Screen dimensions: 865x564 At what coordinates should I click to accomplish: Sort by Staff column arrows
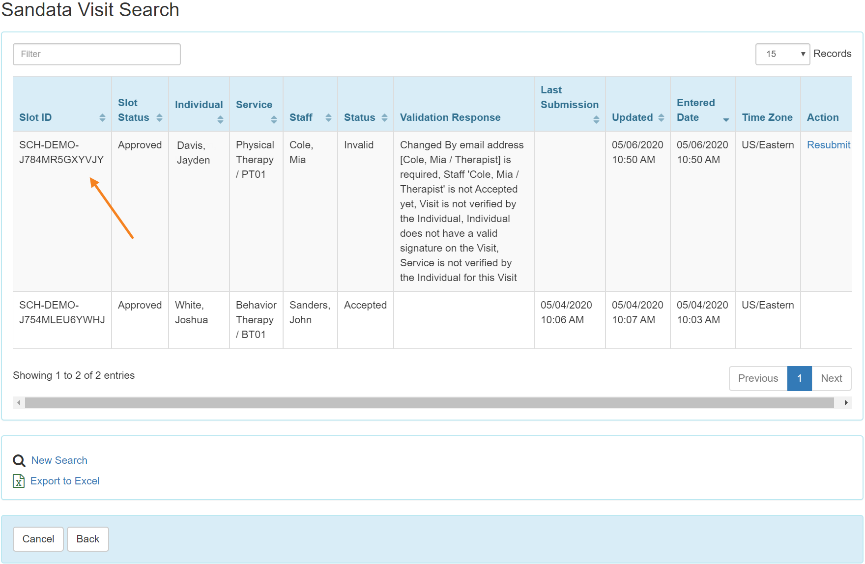(328, 117)
